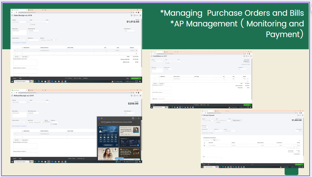Click widgets home icon in Refund Receipt window
The image size is (312, 177).
(99, 118)
